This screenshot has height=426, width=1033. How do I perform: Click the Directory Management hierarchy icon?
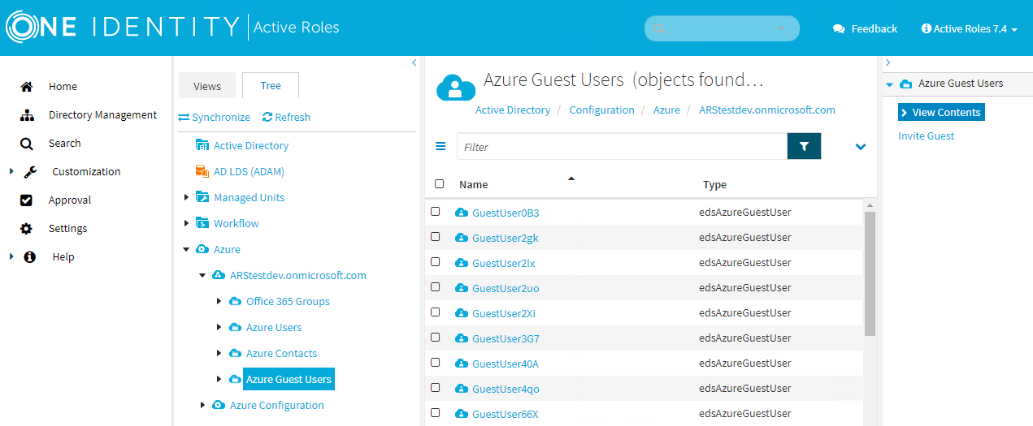click(27, 114)
